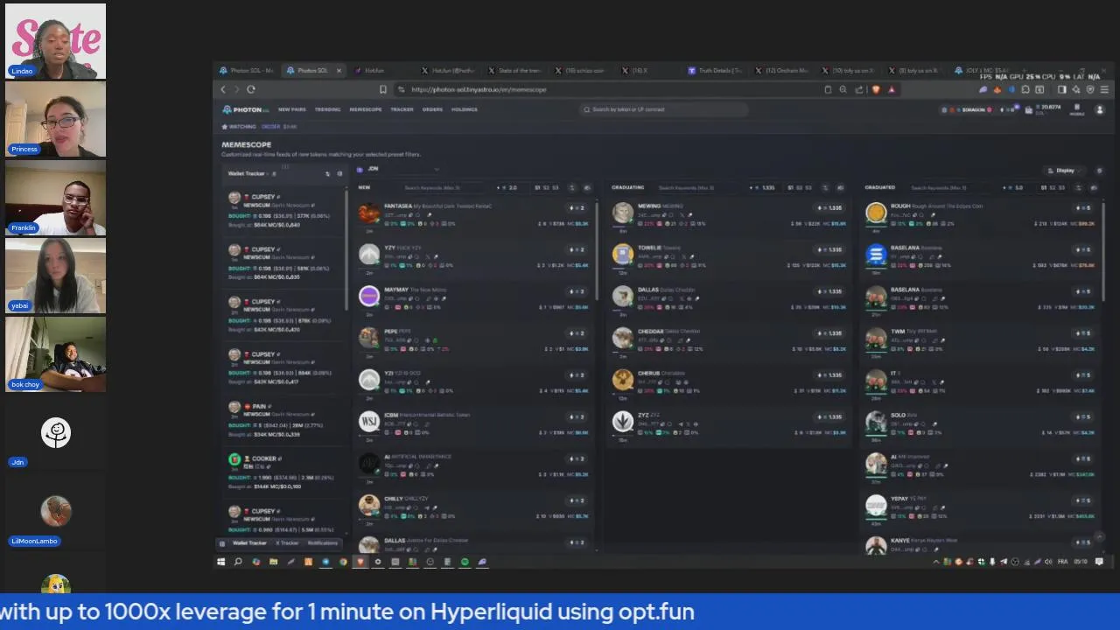Open filter icon in NEW column header
Viewport: 1120px width, 630px height.
(572, 187)
